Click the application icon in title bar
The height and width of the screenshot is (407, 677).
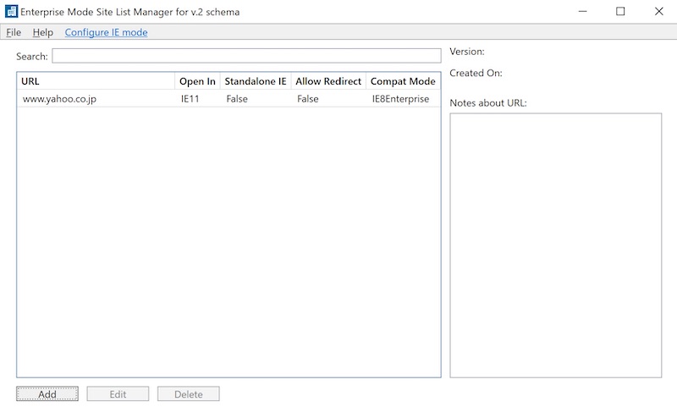pos(11,11)
